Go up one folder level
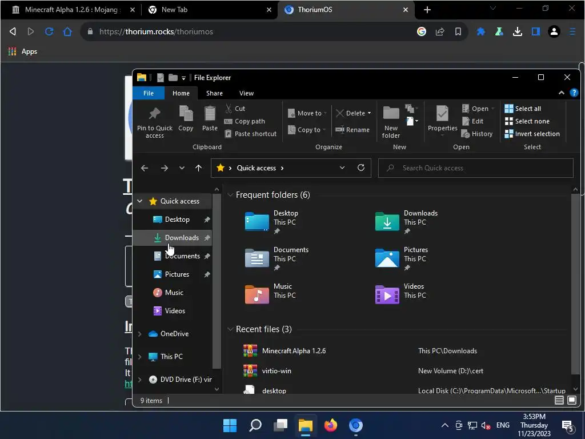 pyautogui.click(x=198, y=168)
